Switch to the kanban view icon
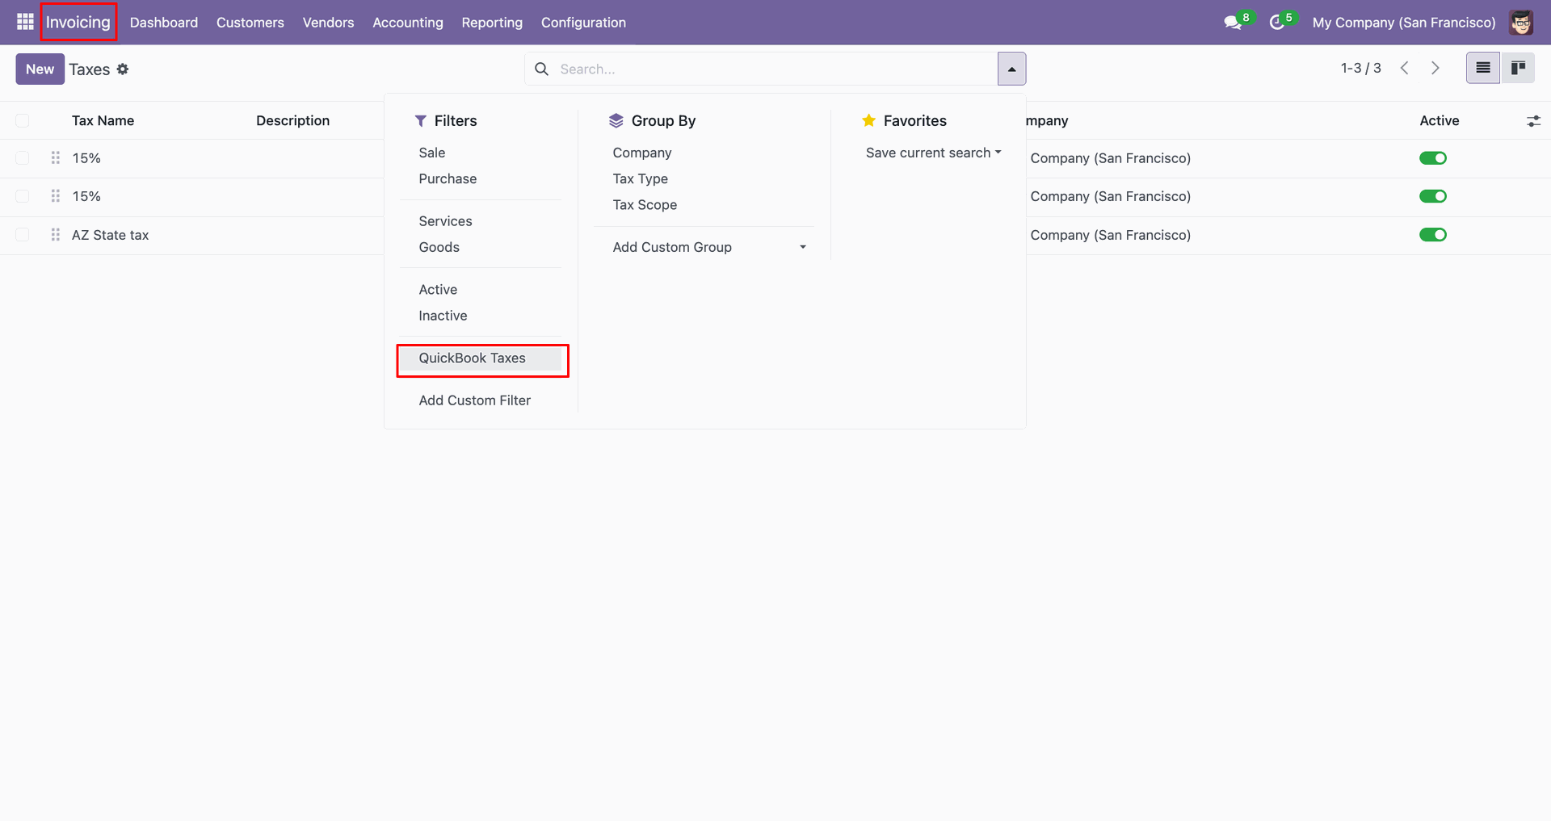 tap(1518, 69)
